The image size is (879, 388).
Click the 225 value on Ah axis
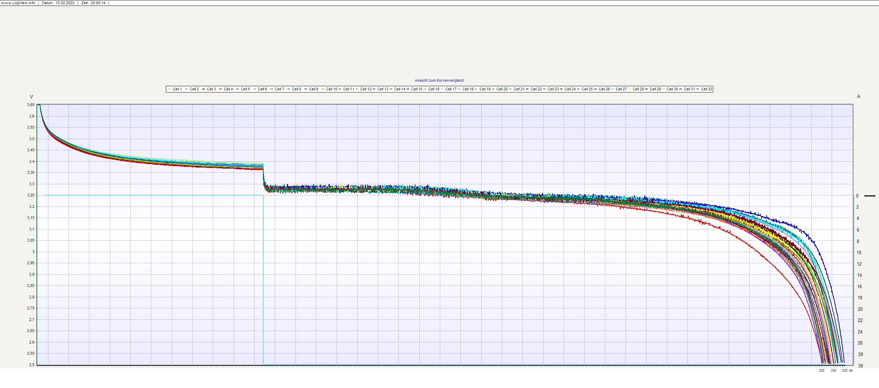822,371
